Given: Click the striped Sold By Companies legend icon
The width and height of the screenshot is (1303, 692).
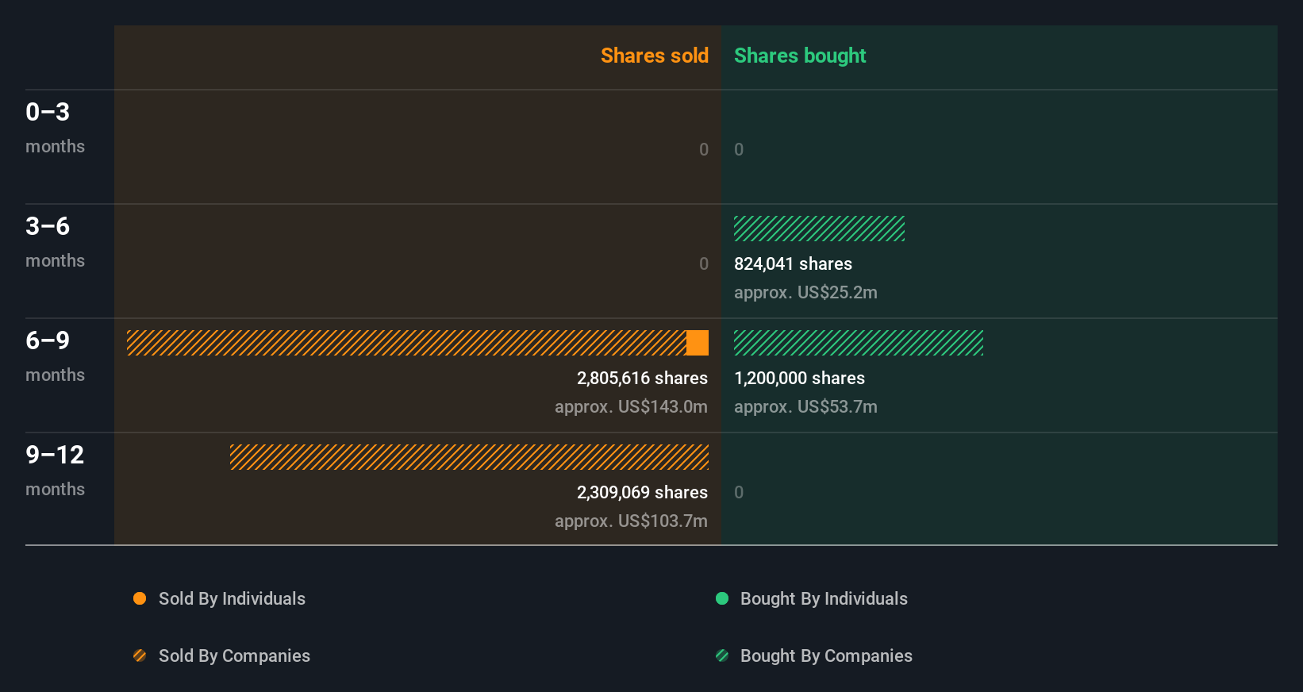Looking at the screenshot, I should [x=140, y=655].
